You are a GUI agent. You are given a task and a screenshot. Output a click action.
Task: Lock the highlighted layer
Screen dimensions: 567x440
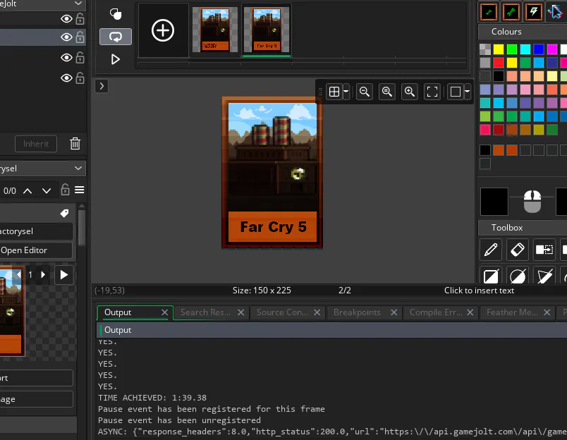point(80,37)
